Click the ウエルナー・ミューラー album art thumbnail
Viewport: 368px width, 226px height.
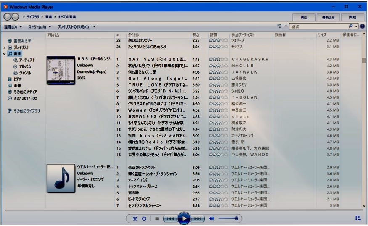(x=61, y=179)
